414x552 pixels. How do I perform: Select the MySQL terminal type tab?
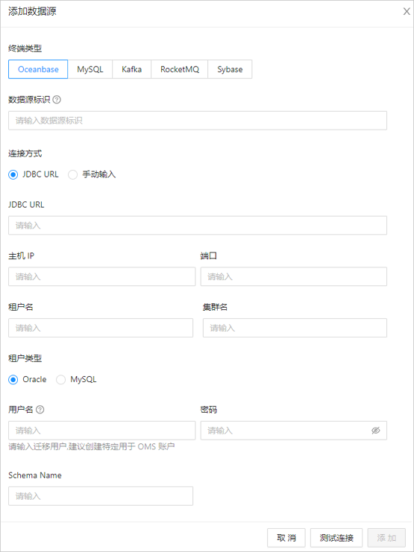coord(90,69)
